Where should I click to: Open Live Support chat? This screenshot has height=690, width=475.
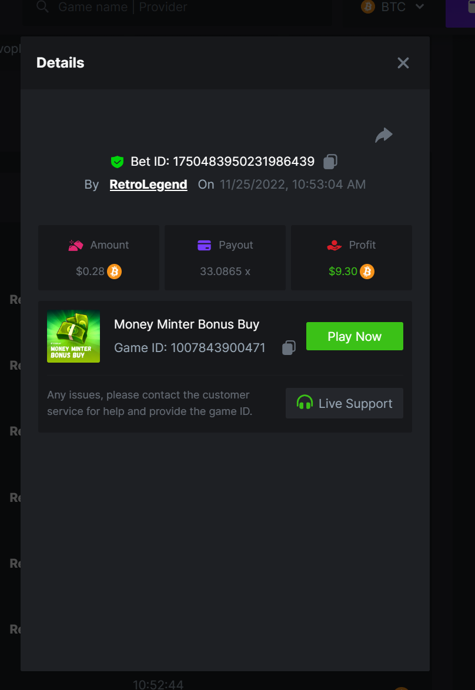tap(344, 403)
